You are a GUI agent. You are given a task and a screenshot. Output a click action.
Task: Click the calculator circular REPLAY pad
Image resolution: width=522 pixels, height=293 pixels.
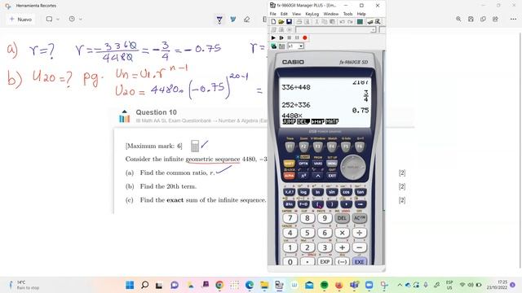pos(353,167)
